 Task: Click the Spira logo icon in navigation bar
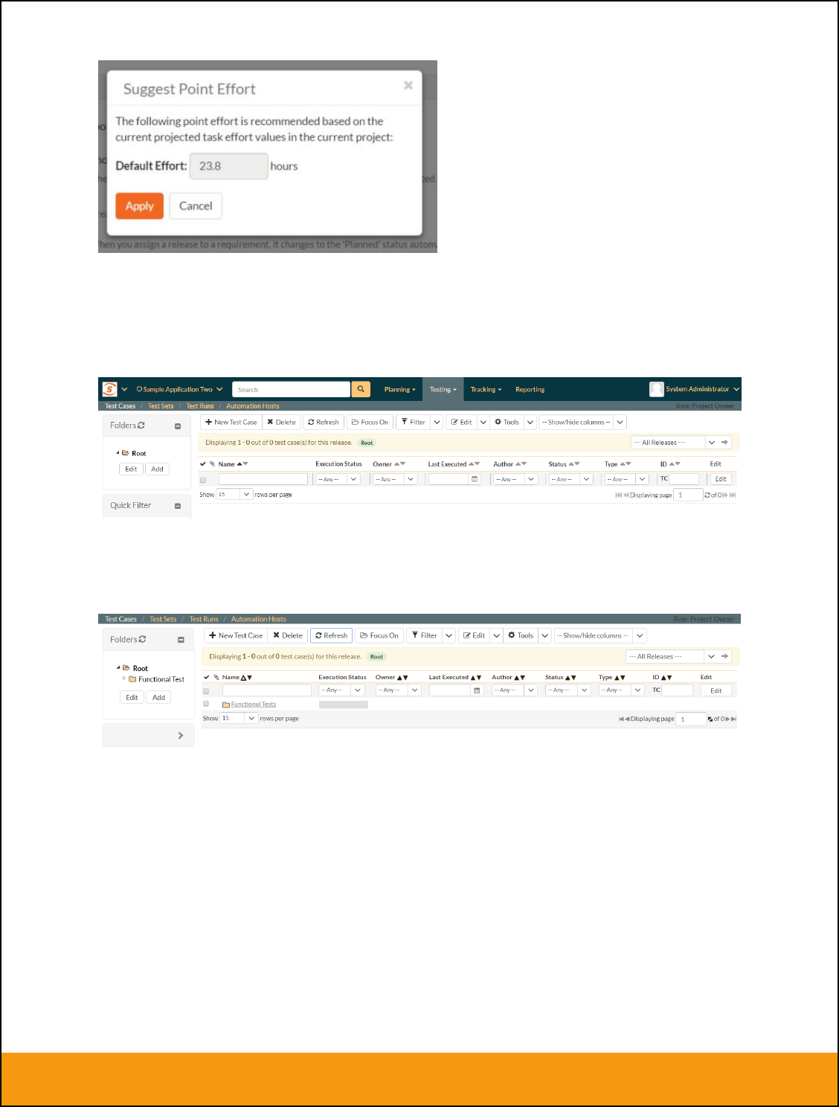(x=109, y=389)
